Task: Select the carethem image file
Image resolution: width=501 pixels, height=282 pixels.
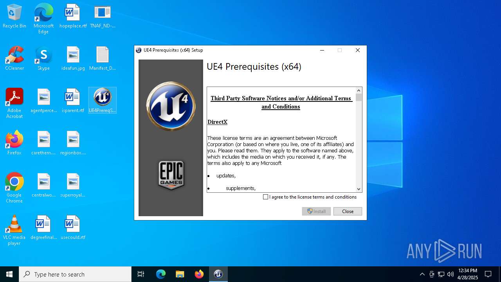Action: tap(43, 143)
